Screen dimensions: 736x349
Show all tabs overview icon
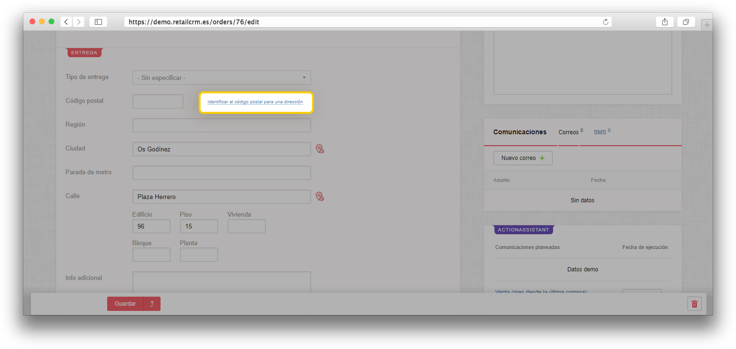(x=686, y=22)
